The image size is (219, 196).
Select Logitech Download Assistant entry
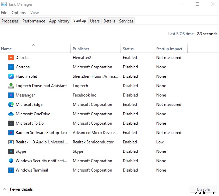click(x=41, y=86)
